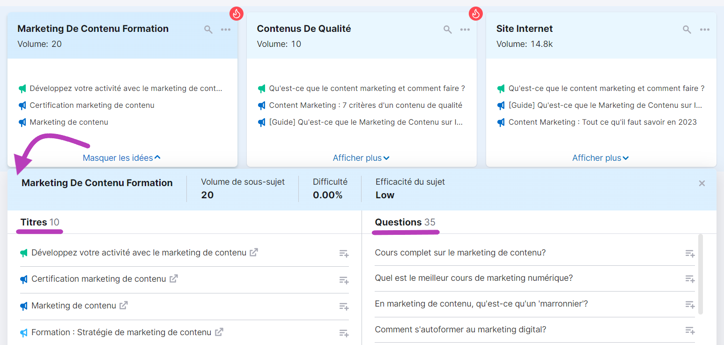Open 'Formation : Stratégie de marketing de contenu' title

121,332
